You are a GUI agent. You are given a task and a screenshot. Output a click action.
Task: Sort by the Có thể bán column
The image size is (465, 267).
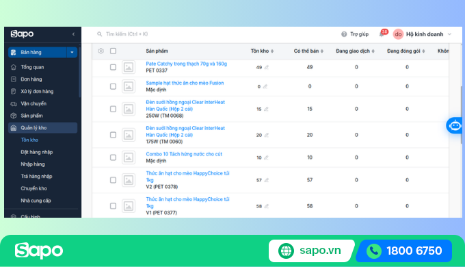point(308,51)
